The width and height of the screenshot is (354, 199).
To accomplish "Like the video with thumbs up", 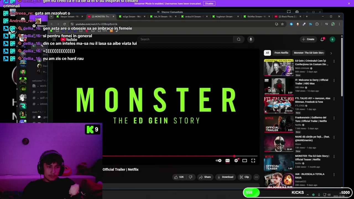I will [x=179, y=177].
